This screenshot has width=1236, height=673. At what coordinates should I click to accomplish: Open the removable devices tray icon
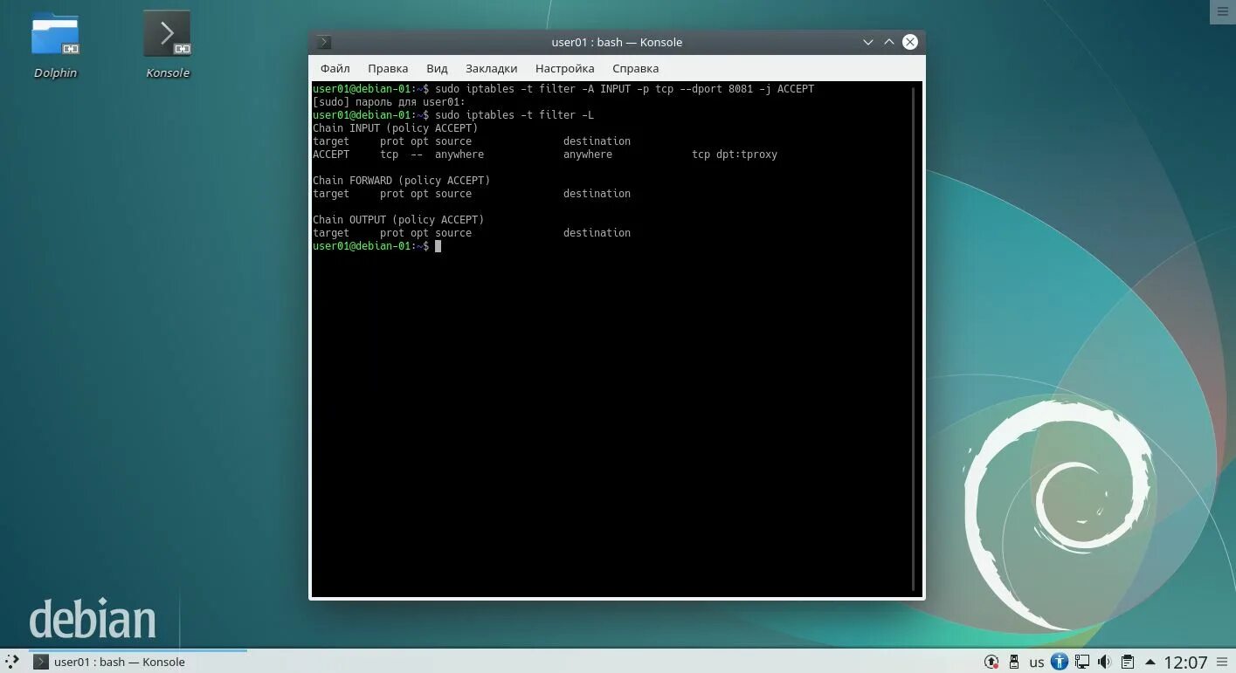pos(1013,662)
